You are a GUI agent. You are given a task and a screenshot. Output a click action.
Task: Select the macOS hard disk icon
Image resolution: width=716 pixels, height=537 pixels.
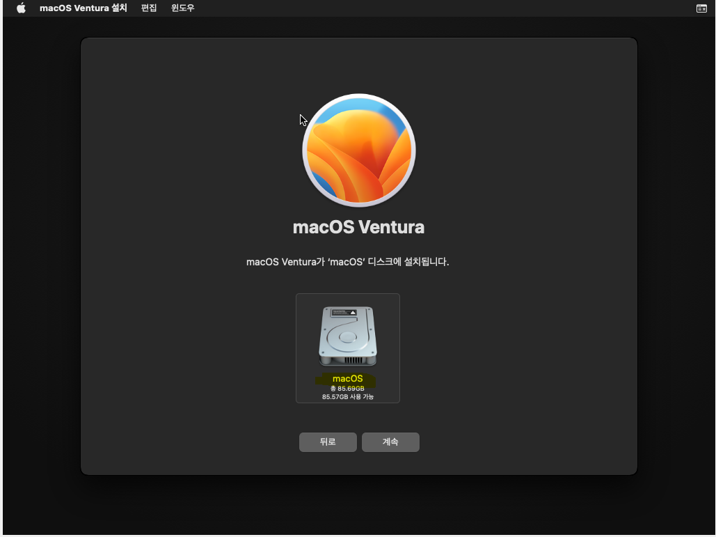348,336
